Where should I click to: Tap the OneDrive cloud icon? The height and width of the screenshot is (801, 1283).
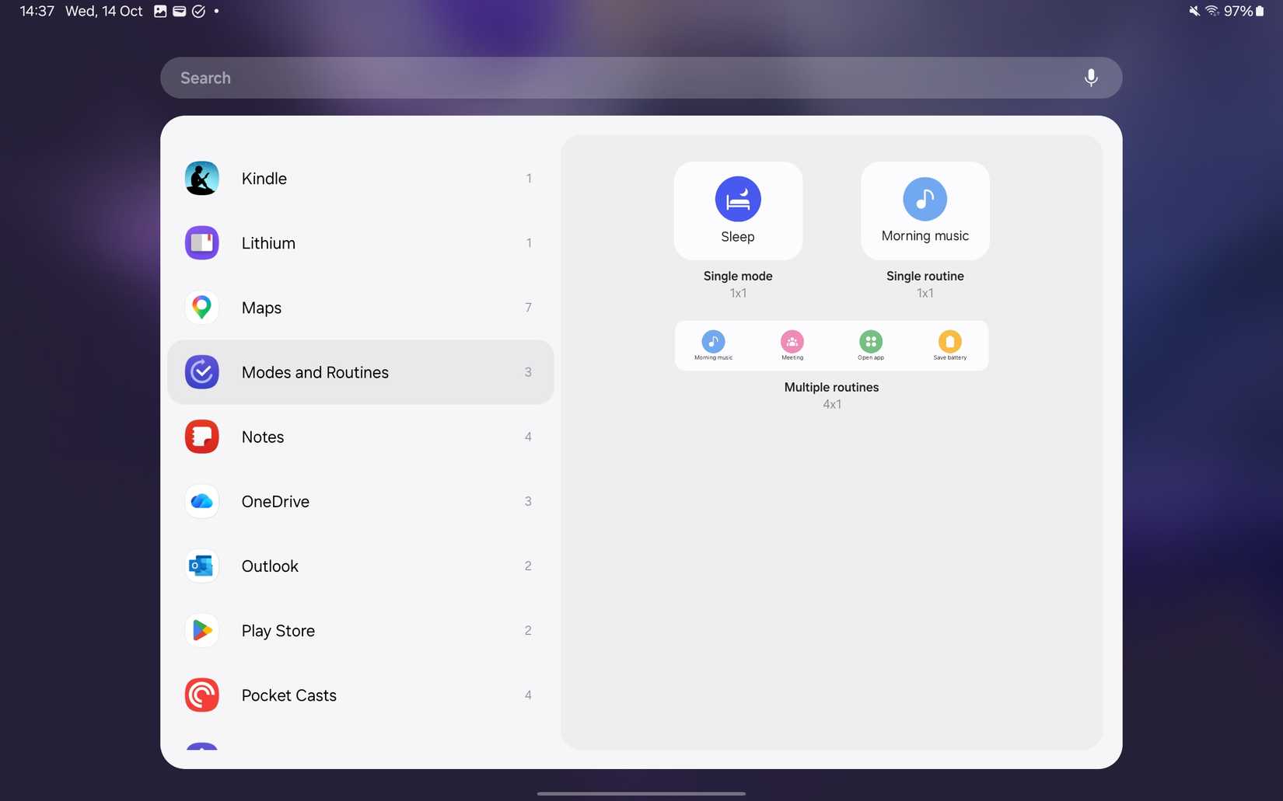(x=201, y=501)
